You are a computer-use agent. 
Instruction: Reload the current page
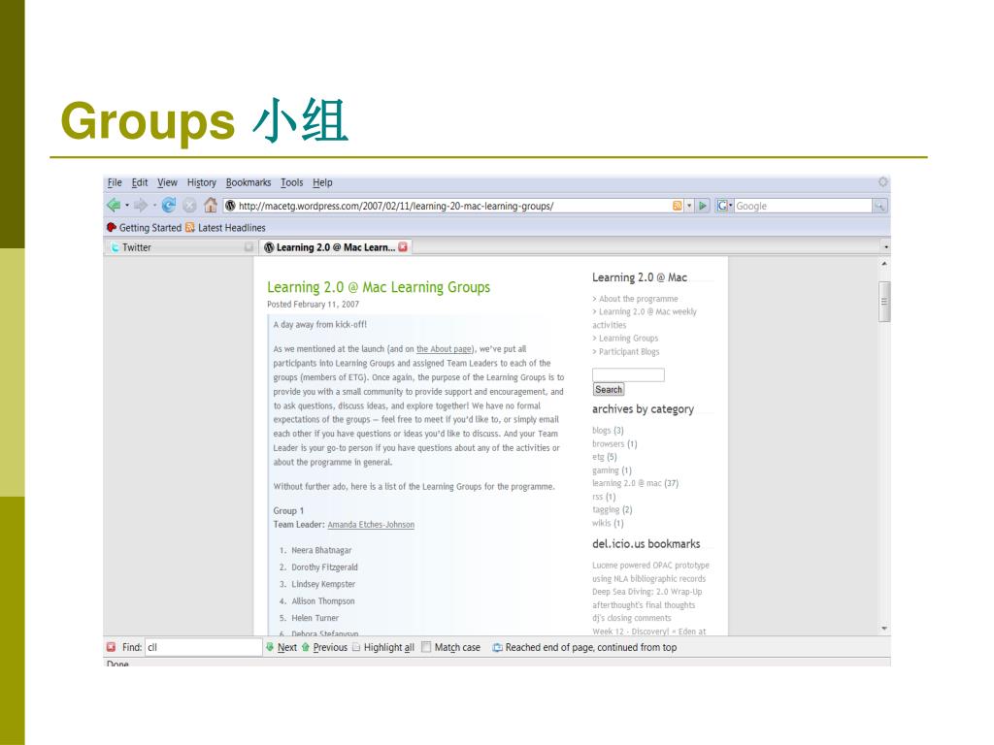(x=169, y=206)
